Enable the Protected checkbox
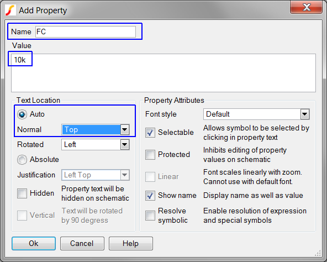 (x=150, y=155)
